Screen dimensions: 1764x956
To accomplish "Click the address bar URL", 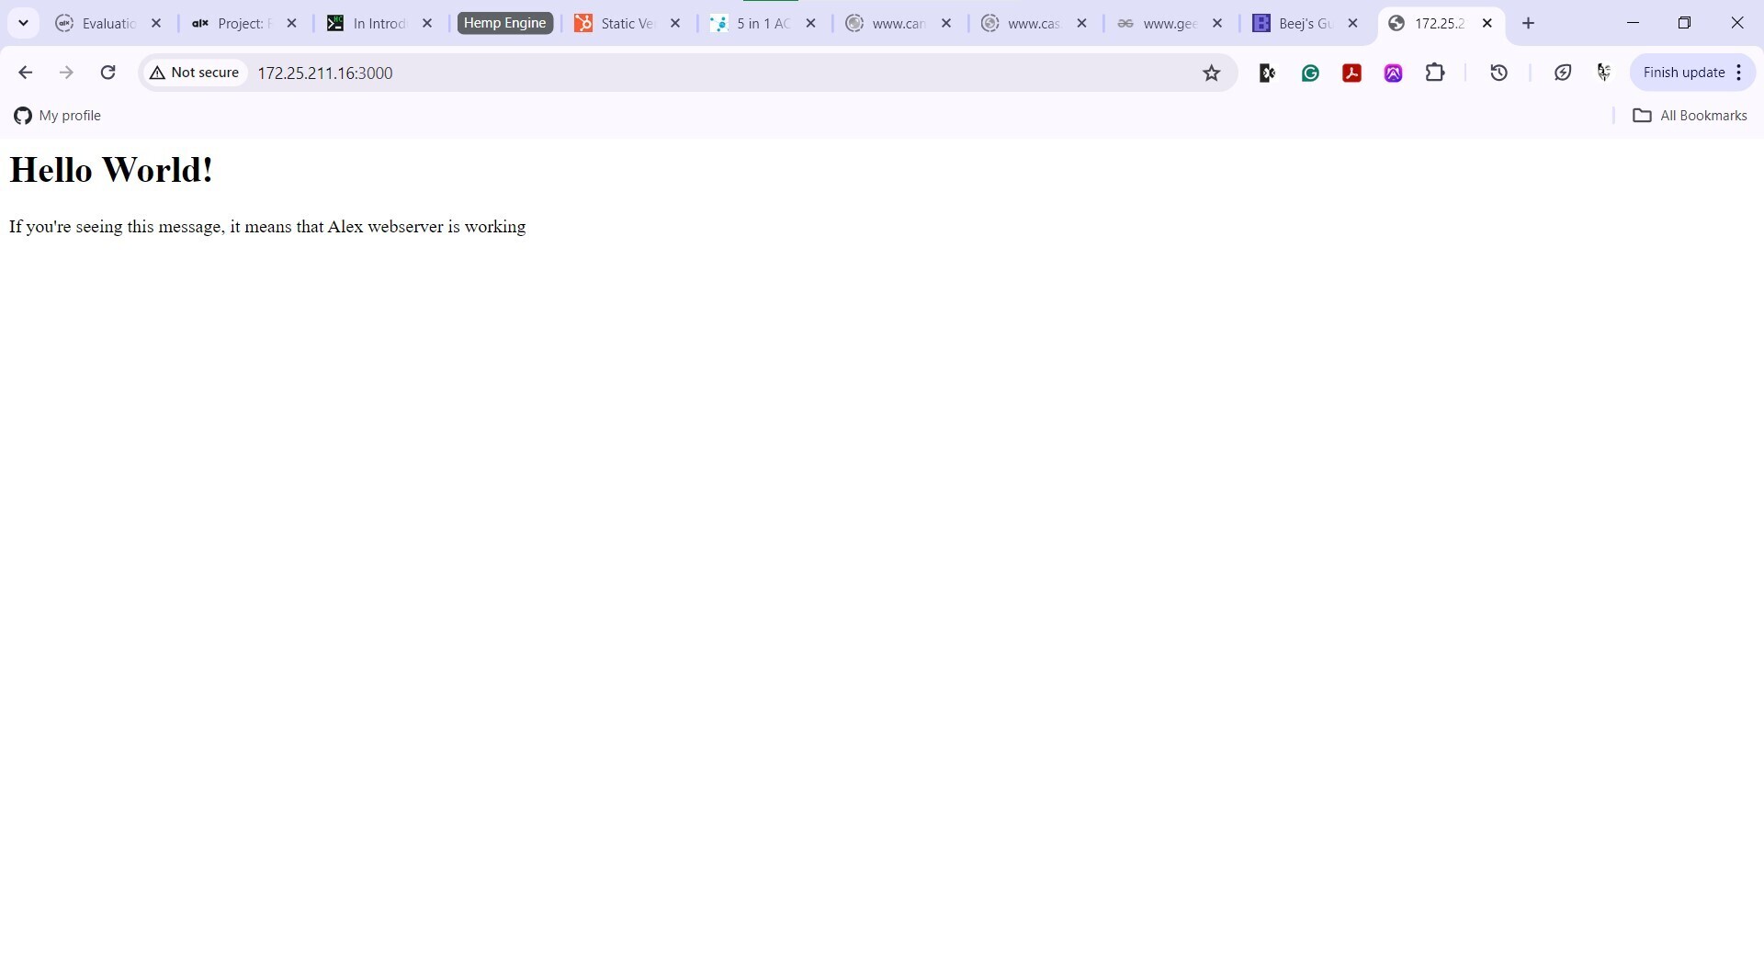I will pyautogui.click(x=326, y=73).
